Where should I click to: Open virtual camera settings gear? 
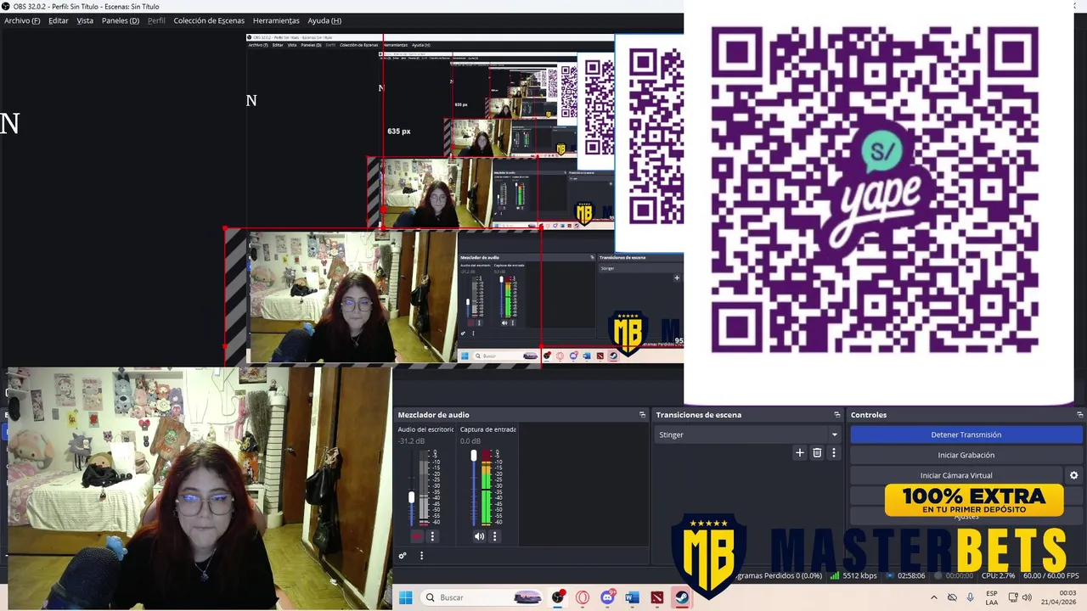pyautogui.click(x=1073, y=475)
